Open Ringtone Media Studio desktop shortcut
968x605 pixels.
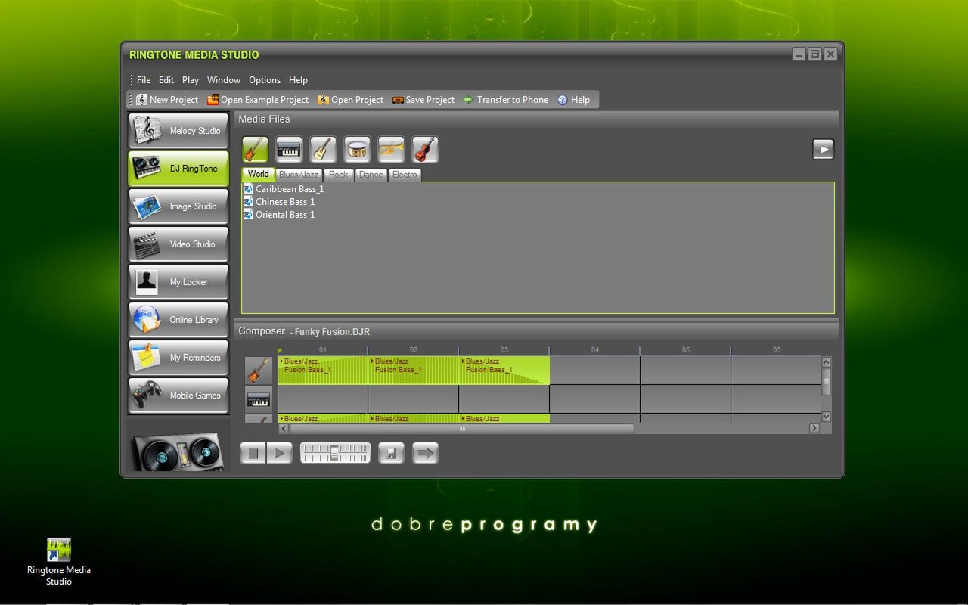coord(59,562)
